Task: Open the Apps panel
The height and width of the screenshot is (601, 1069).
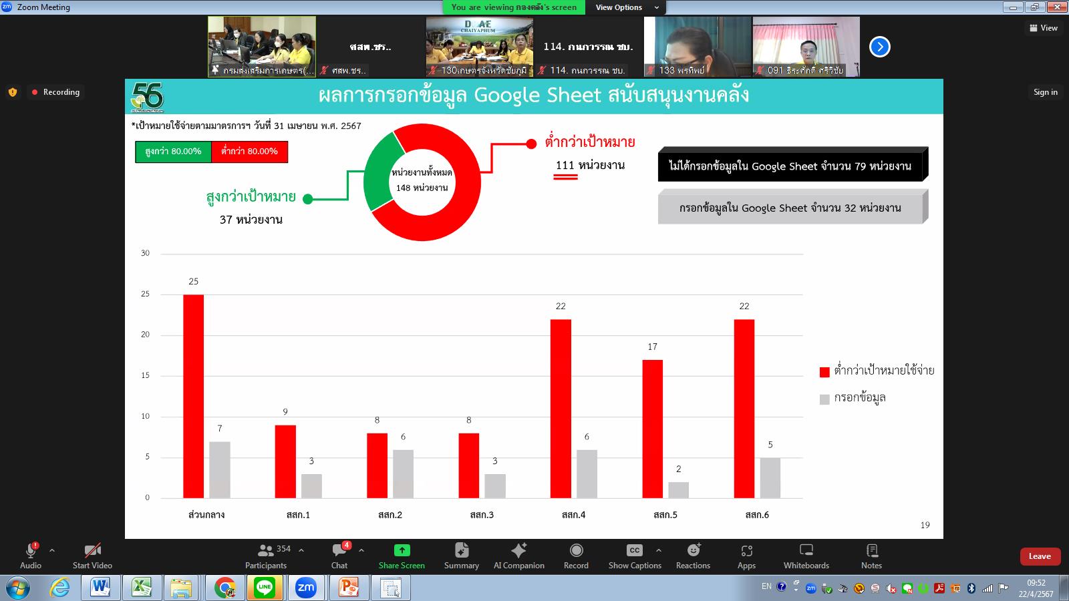Action: point(746,556)
